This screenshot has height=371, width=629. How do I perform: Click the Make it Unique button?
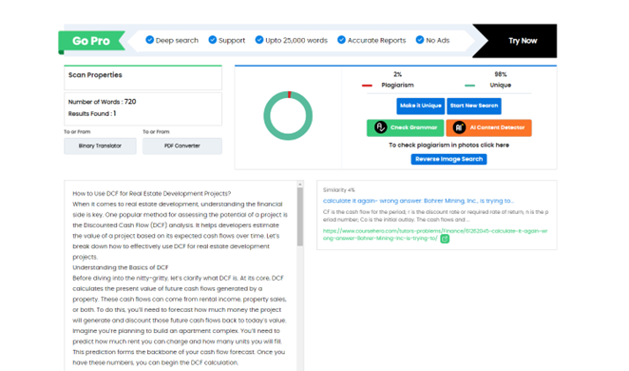[420, 106]
